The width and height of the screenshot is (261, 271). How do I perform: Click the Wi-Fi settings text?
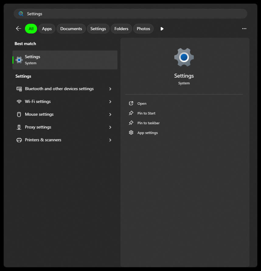coord(38,101)
